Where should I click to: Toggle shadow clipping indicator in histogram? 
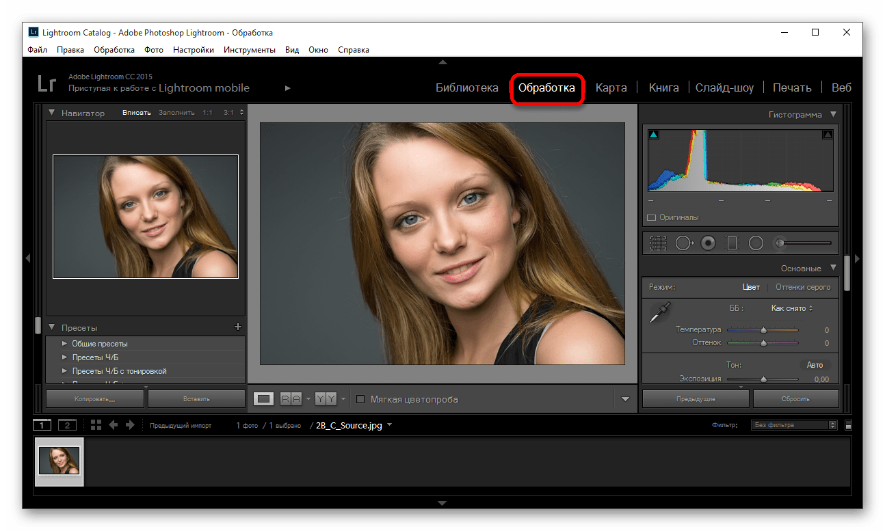tap(653, 135)
